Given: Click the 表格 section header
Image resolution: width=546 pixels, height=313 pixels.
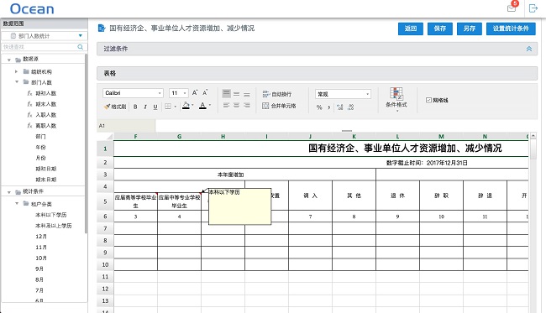Looking at the screenshot, I should click(x=317, y=73).
